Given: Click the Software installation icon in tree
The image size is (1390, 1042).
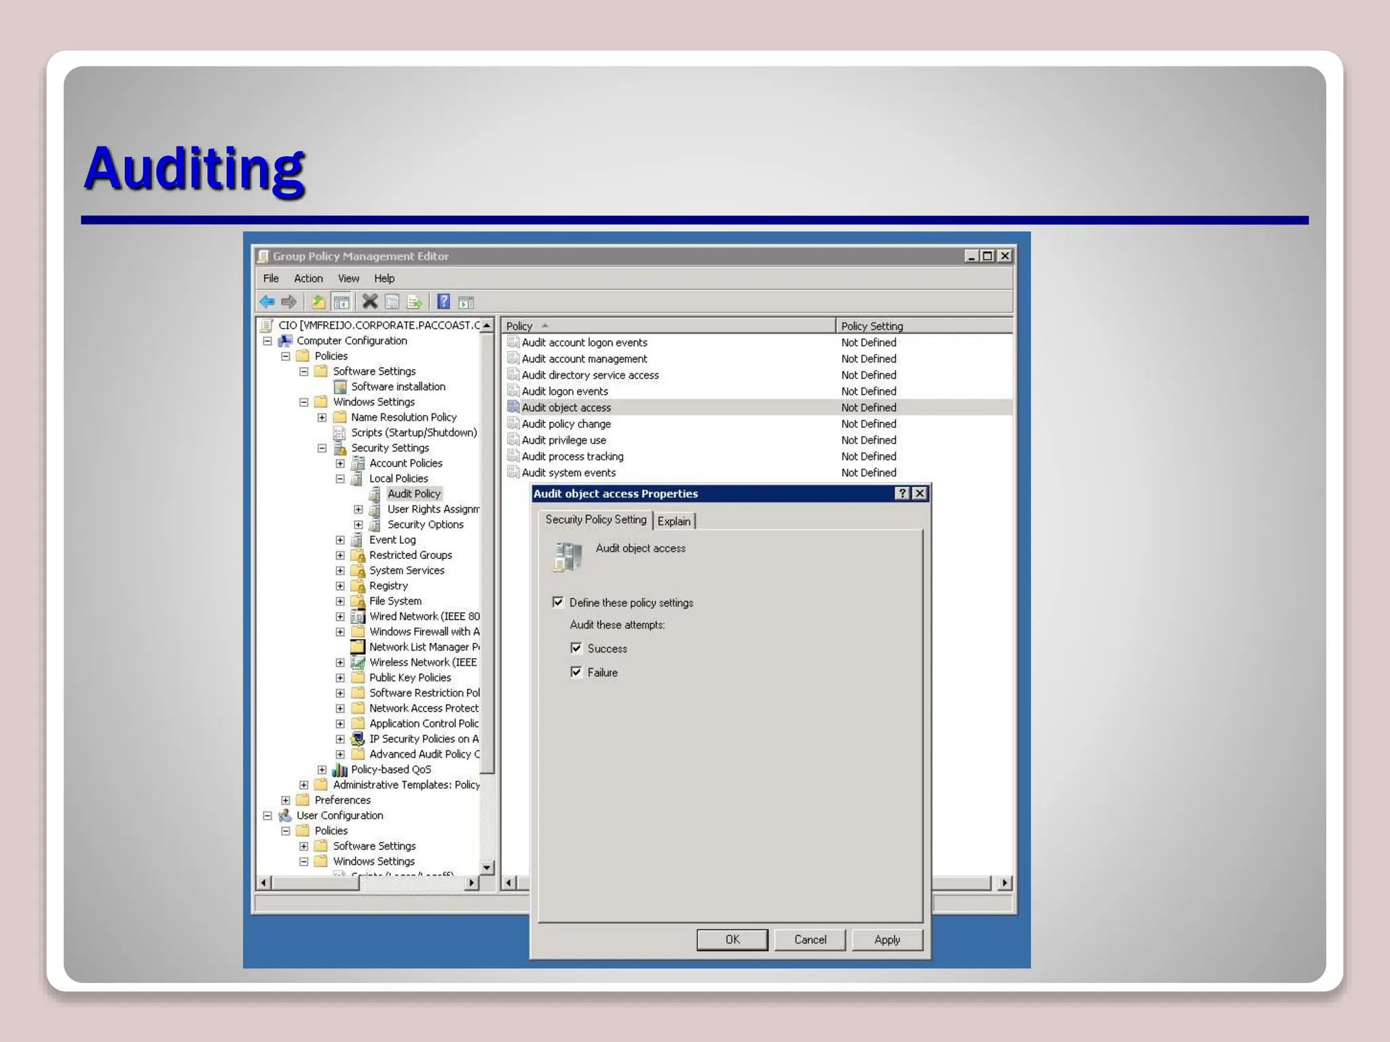Looking at the screenshot, I should pos(340,387).
